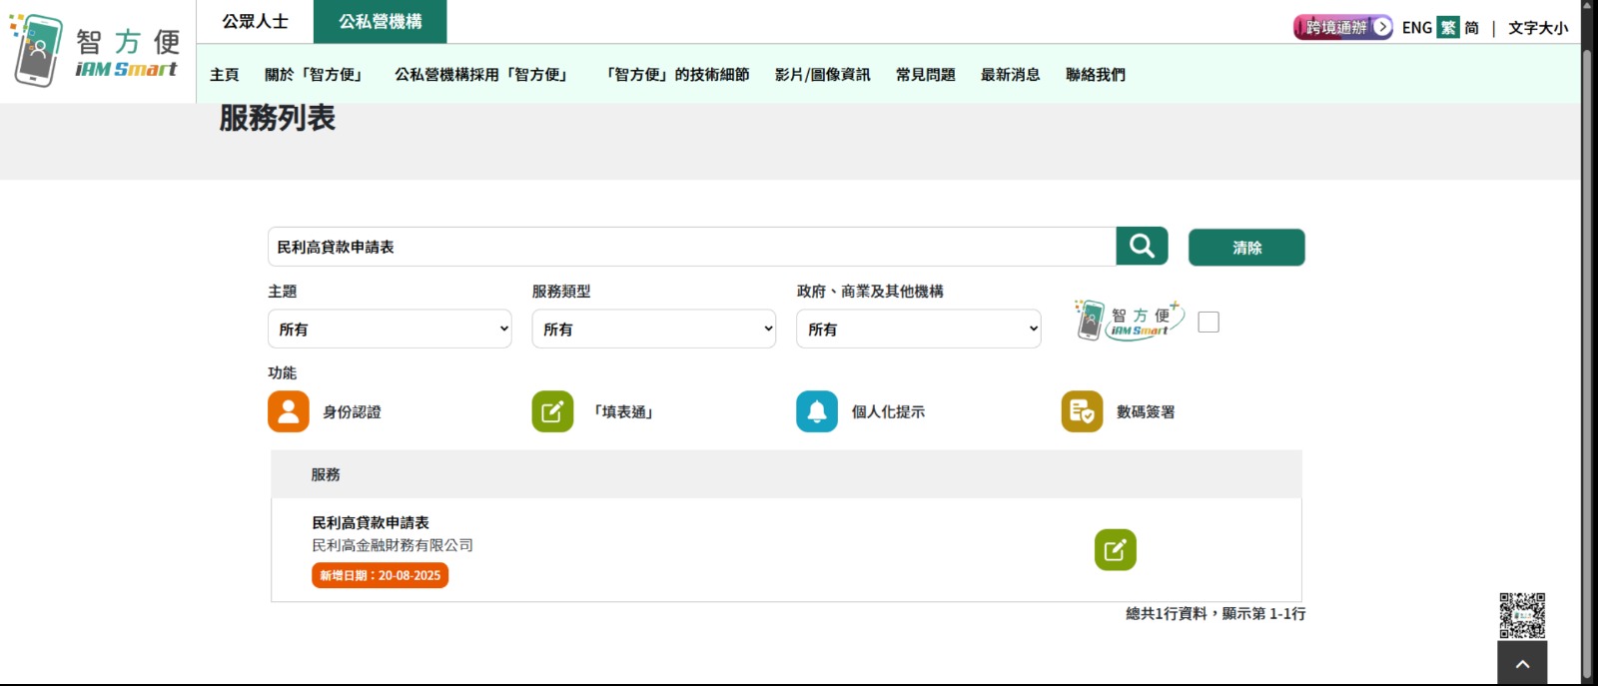
Task: Open the 常見問題 menu item
Action: tap(925, 75)
